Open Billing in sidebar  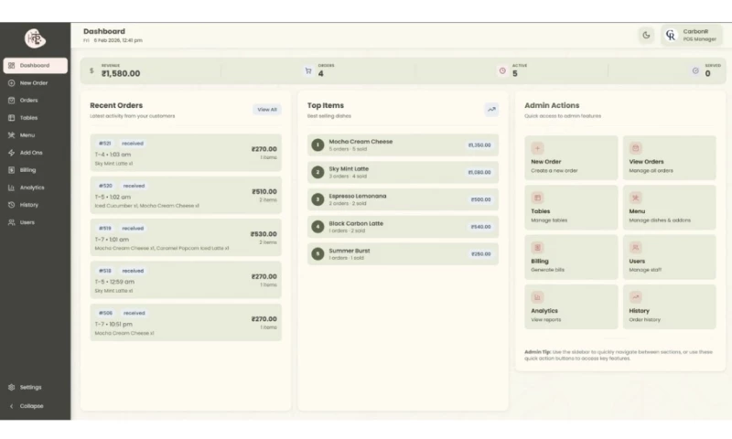36,170
